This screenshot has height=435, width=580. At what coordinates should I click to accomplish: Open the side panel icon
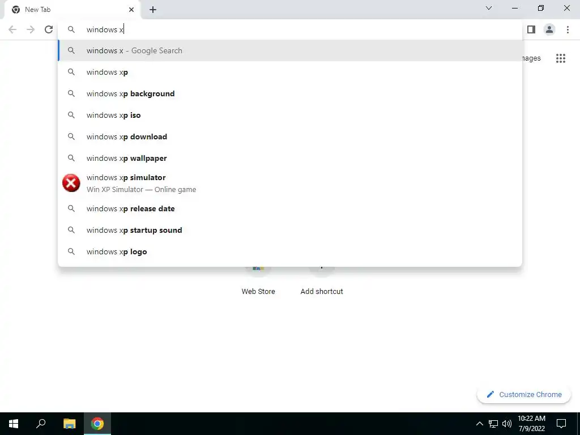(531, 29)
